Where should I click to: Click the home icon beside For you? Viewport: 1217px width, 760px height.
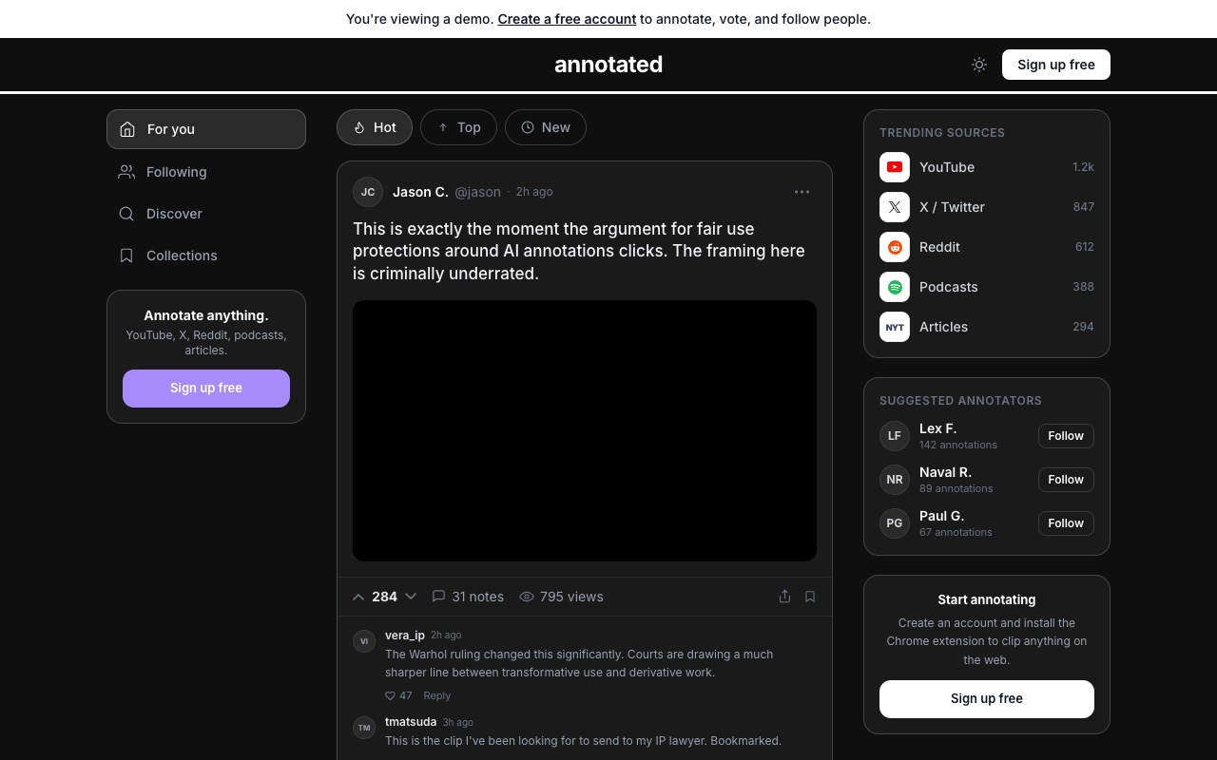point(127,129)
